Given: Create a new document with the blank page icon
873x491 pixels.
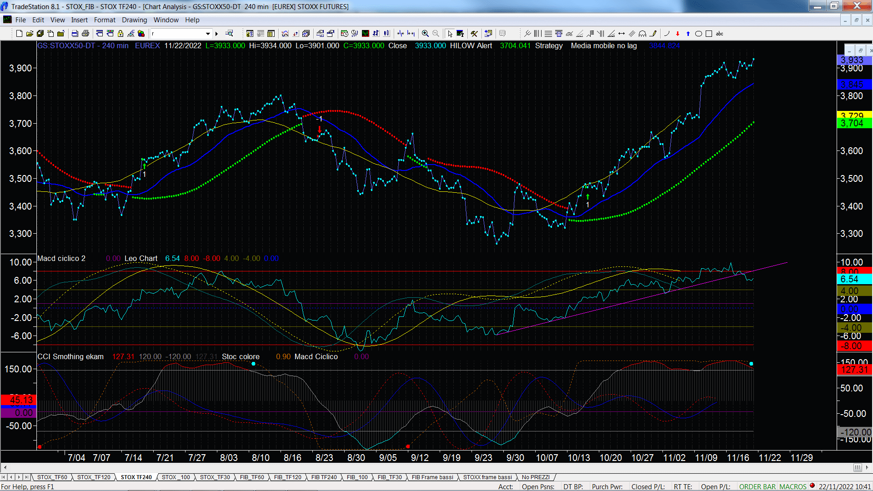Looking at the screenshot, I should pos(19,34).
